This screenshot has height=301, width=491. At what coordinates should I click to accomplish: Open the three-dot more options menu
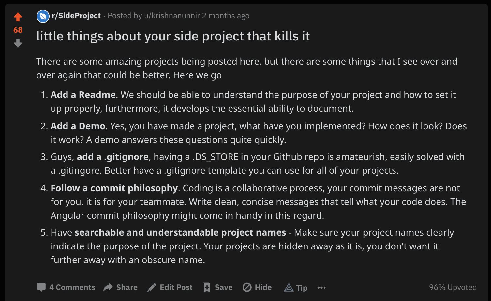point(321,287)
